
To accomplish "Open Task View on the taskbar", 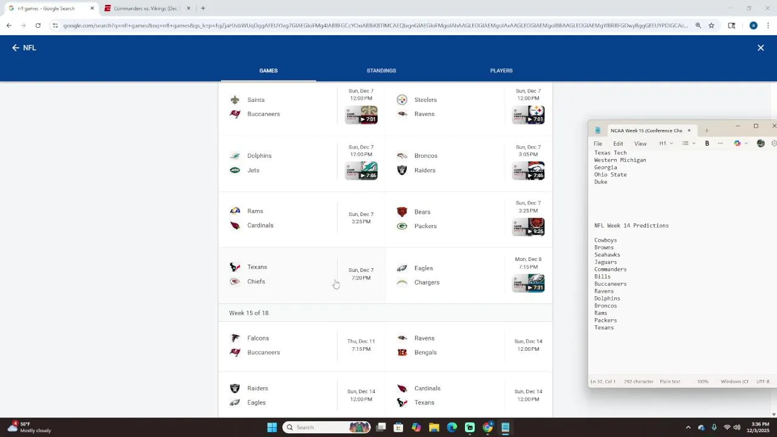I will (x=381, y=427).
